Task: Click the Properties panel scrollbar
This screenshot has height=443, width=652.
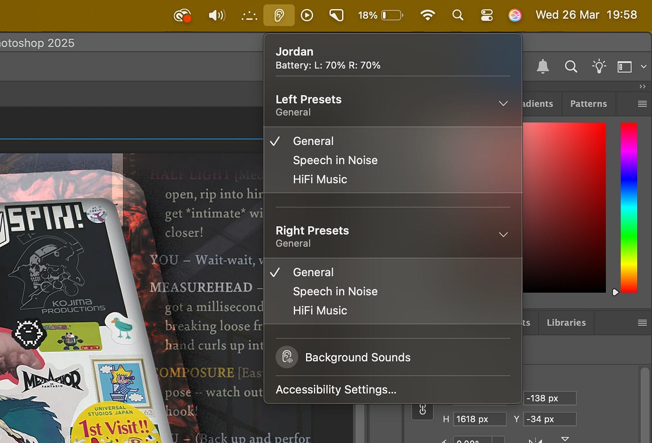Action: point(644,405)
